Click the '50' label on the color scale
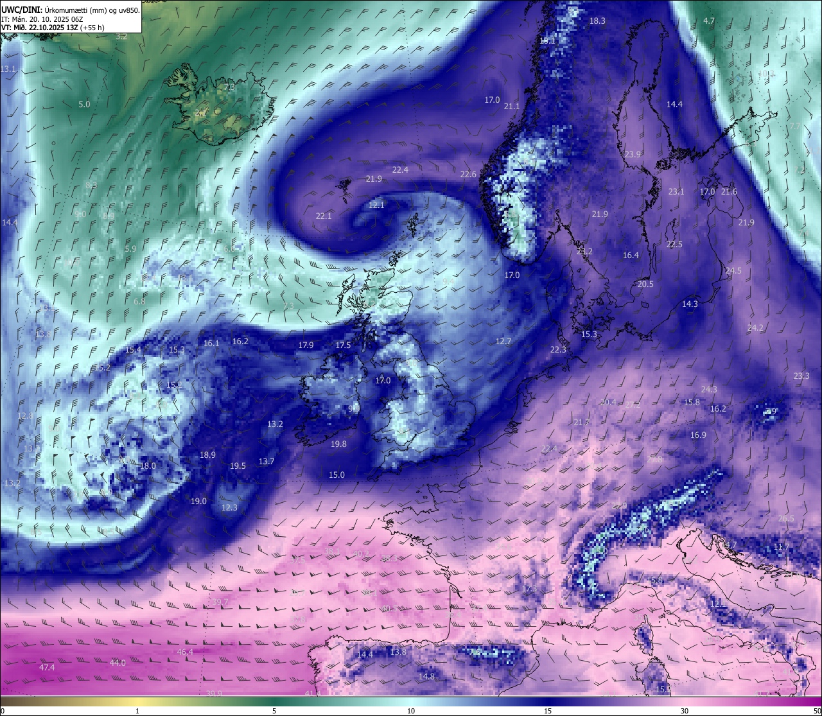Screen dimensions: 822x716 tap(817, 711)
